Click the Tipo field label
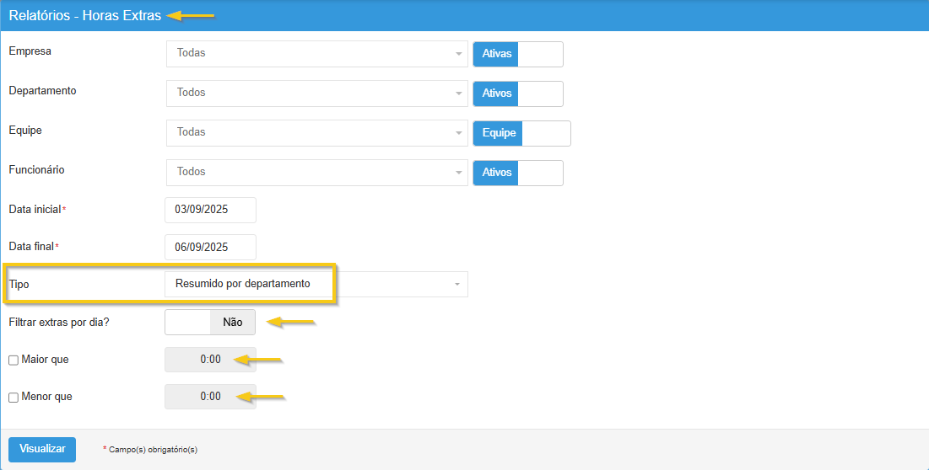 tap(19, 285)
